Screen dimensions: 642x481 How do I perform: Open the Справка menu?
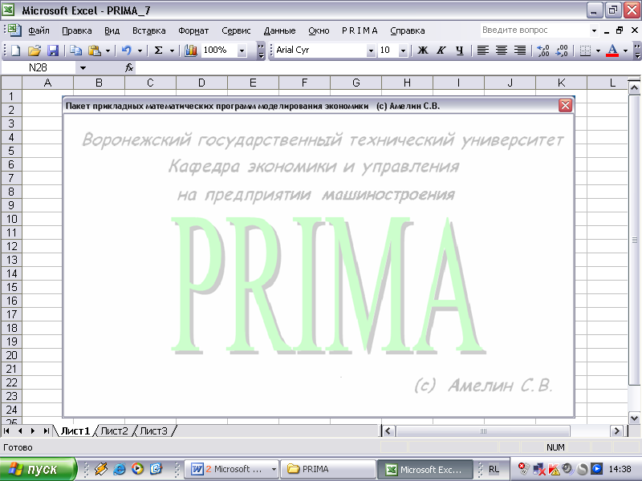408,30
